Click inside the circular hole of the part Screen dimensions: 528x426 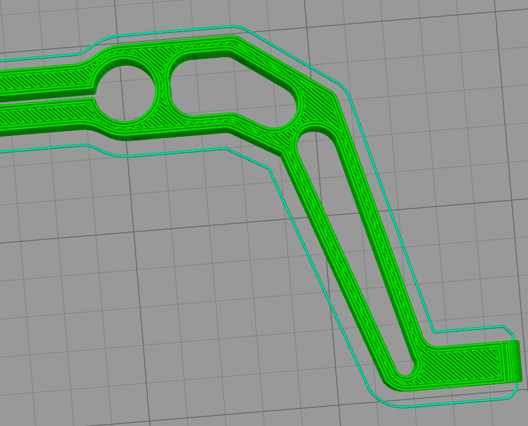[126, 92]
